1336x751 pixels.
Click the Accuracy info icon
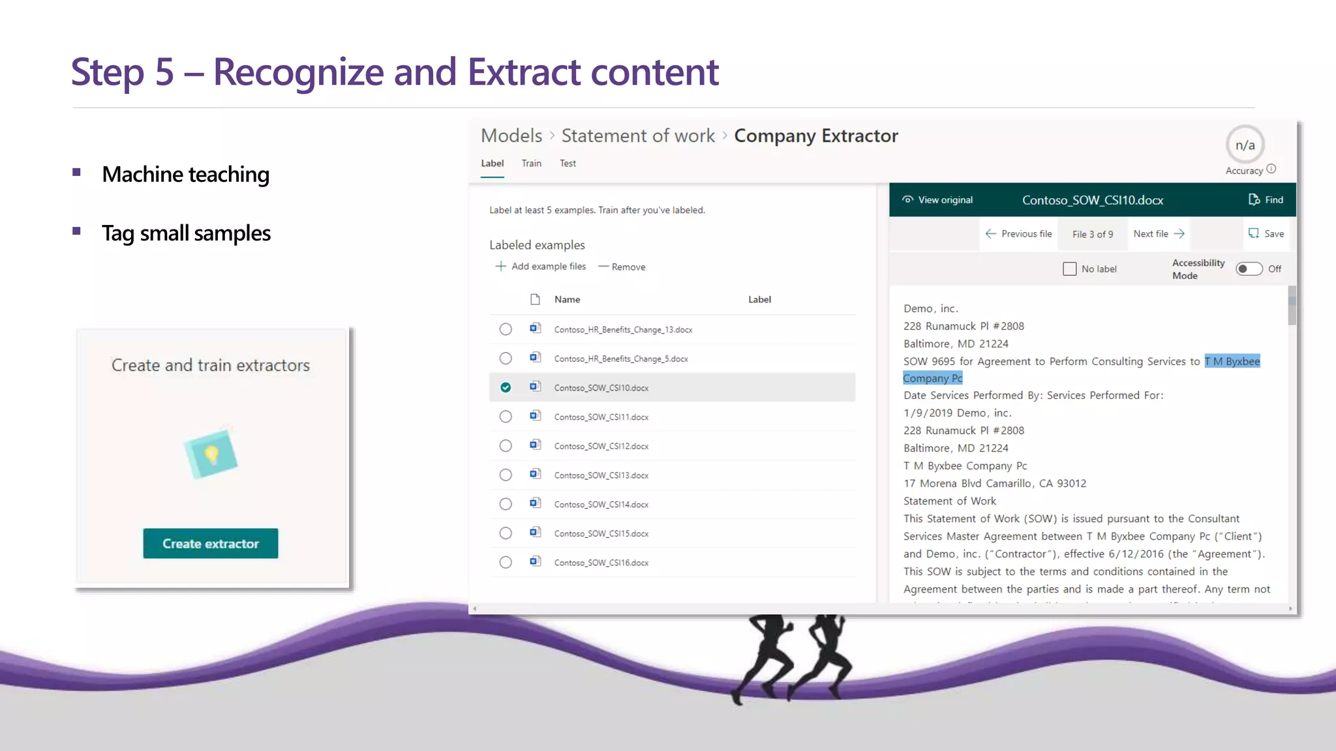(1271, 169)
